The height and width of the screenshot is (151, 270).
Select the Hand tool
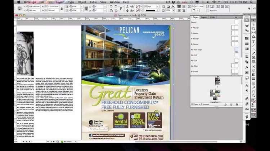(253, 92)
